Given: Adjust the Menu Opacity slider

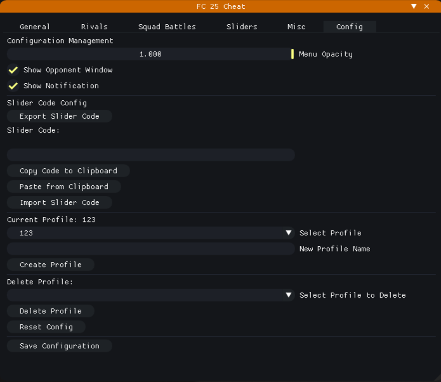Looking at the screenshot, I should [x=150, y=54].
